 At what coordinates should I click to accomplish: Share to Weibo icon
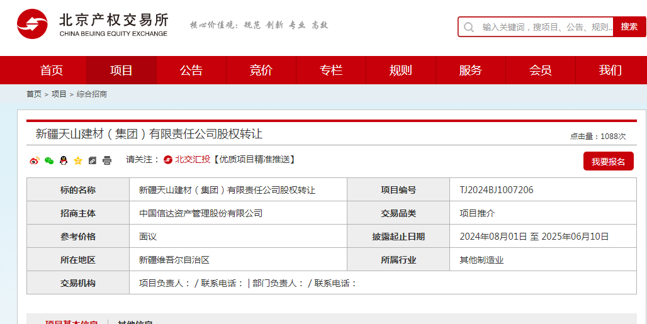[x=35, y=161]
